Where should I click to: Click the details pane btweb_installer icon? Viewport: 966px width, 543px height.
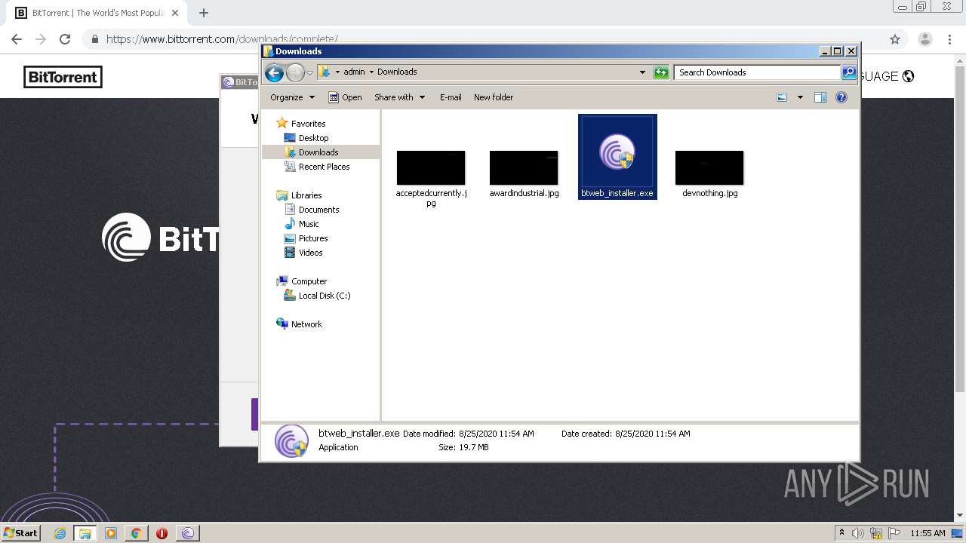(x=291, y=441)
